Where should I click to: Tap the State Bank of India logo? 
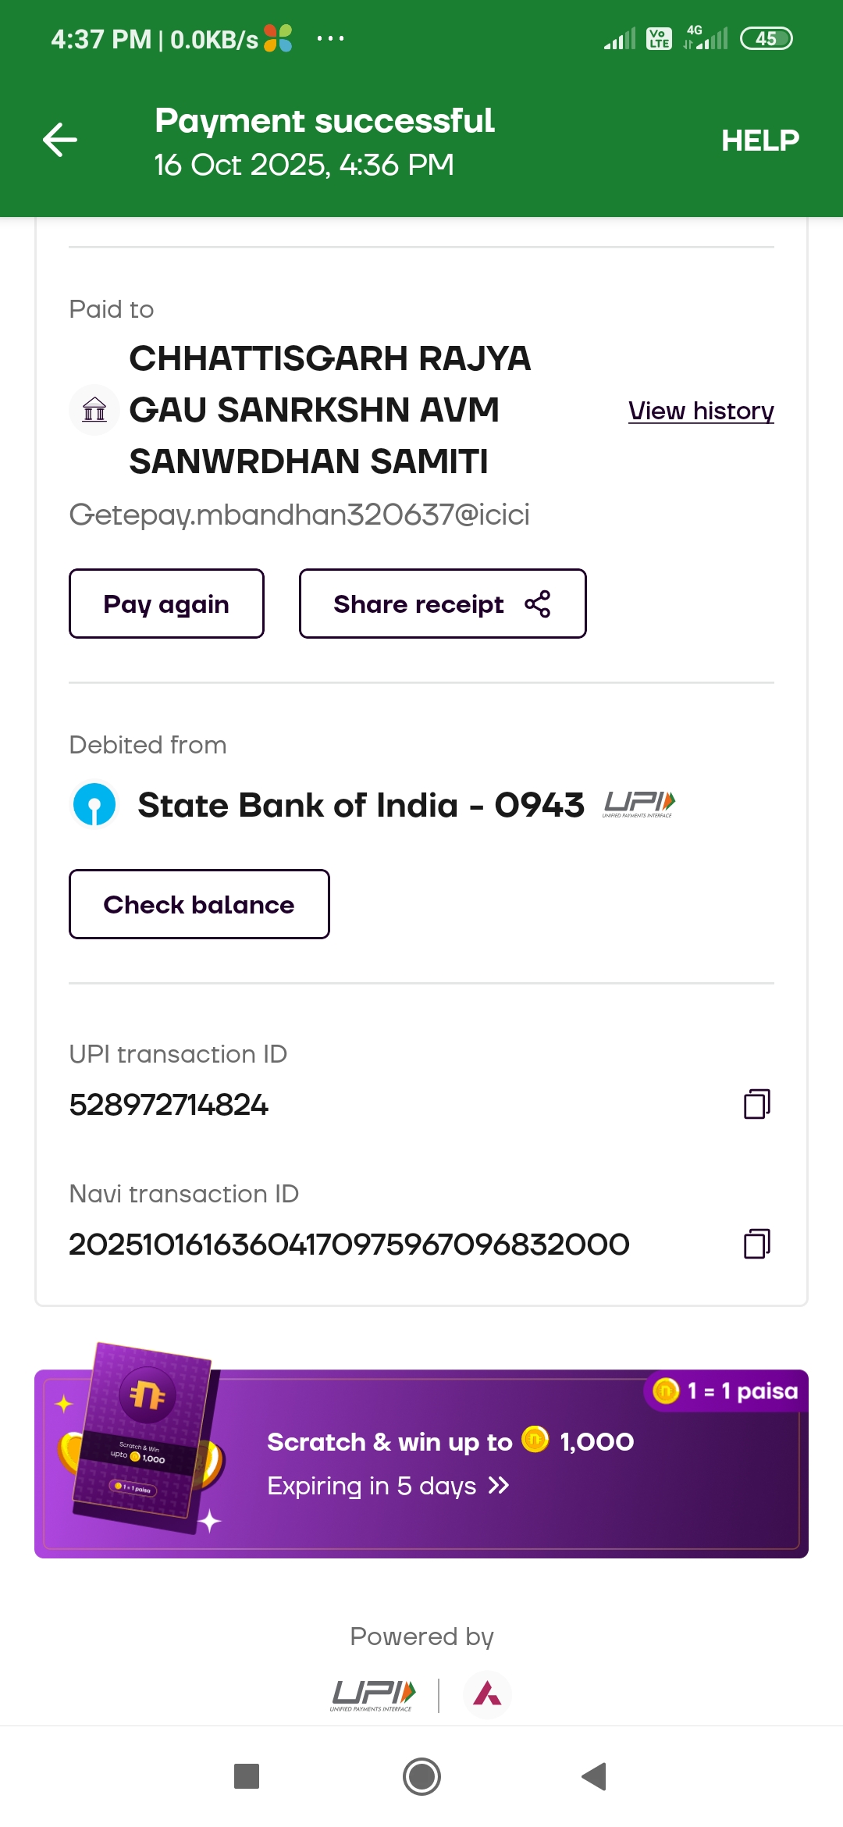pyautogui.click(x=94, y=805)
